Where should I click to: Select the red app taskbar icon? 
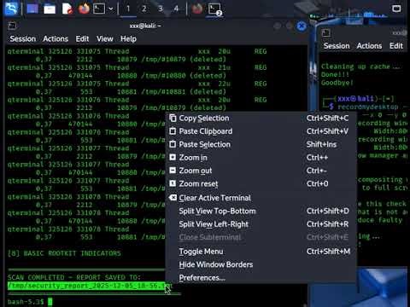(x=197, y=9)
